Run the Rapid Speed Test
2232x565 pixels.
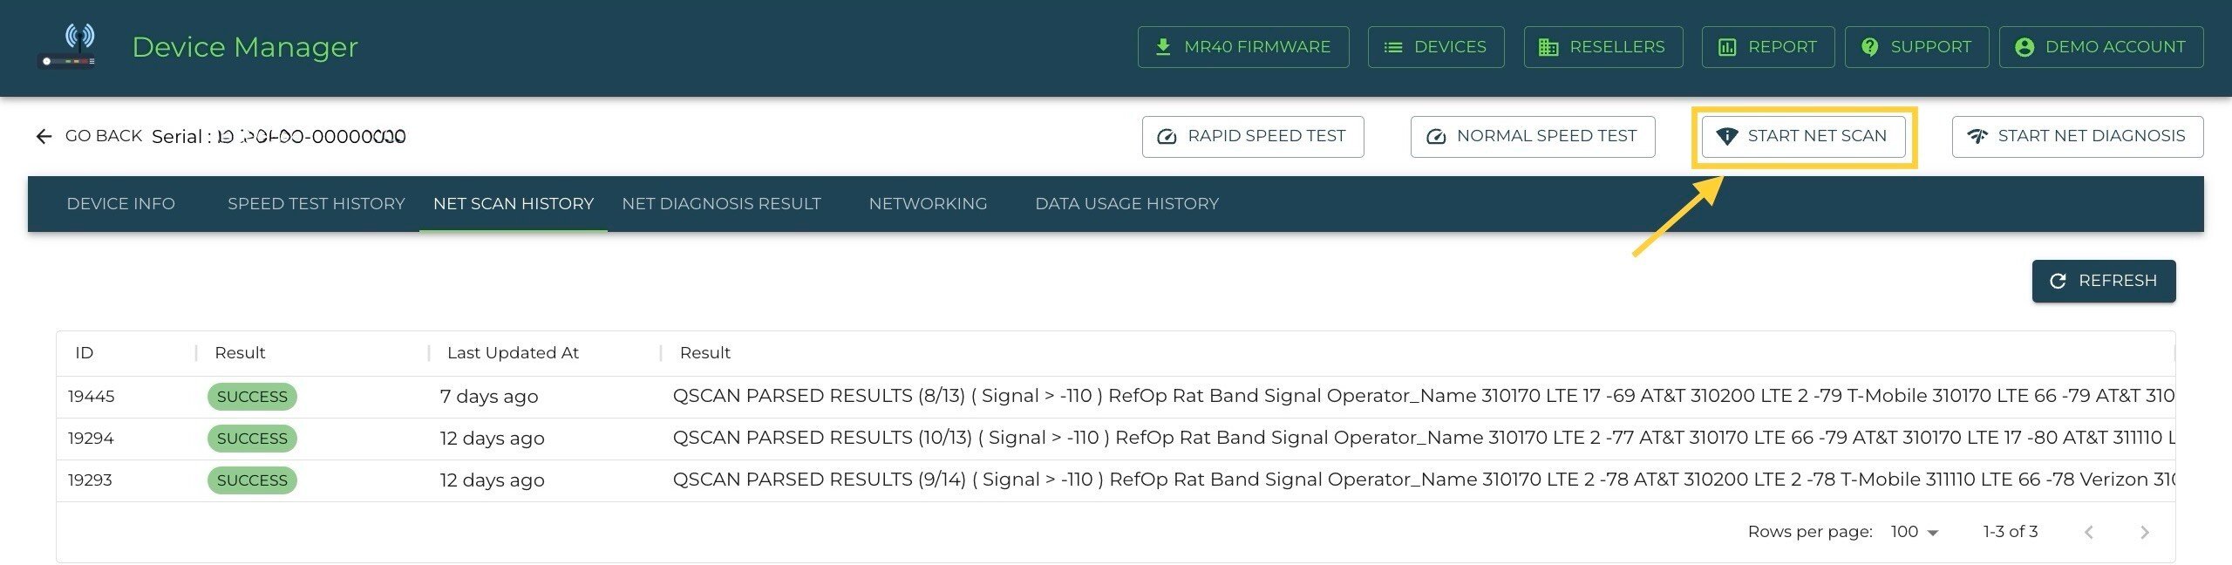click(x=1252, y=137)
